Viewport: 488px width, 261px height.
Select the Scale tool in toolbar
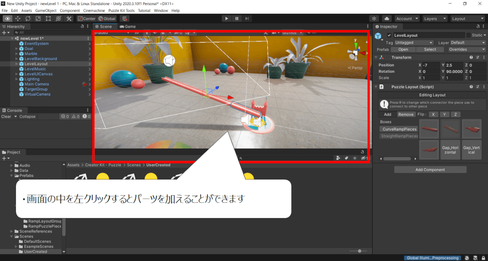tap(38, 19)
